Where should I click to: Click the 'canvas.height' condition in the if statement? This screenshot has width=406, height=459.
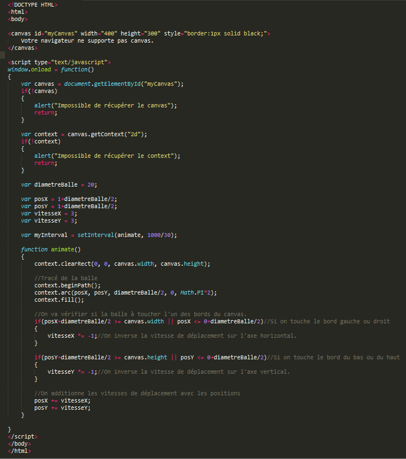tap(146, 358)
